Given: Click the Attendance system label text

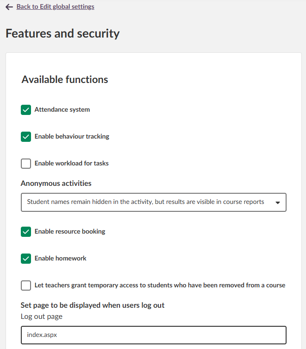Looking at the screenshot, I should (62, 110).
